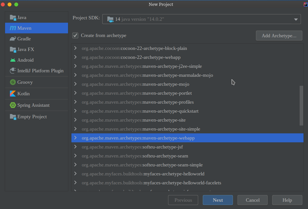Expand maven-archetype-site-simple node
The image size is (308, 209).
75,129
